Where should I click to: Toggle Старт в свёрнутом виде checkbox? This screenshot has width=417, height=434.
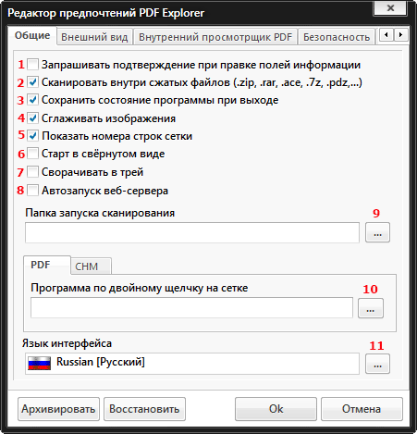click(32, 154)
